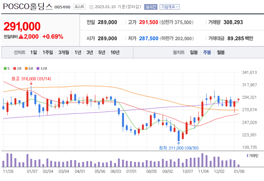
Task: Click the purple 120-day moving average swatch
Action: [x=38, y=69]
